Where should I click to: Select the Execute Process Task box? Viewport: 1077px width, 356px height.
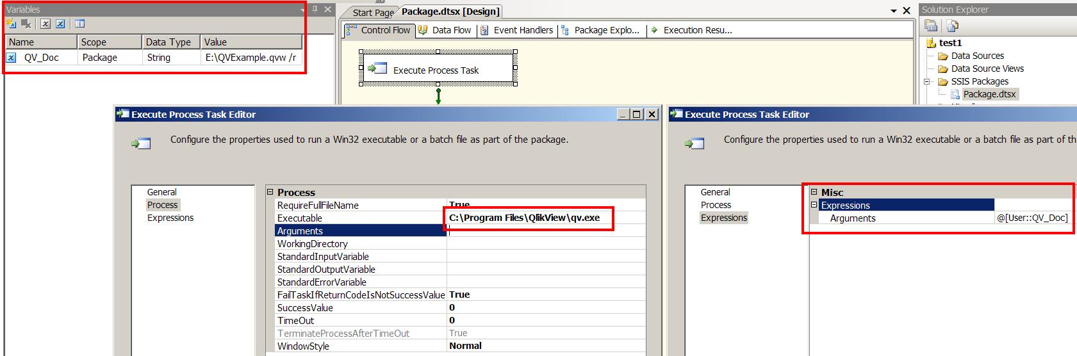coord(438,69)
